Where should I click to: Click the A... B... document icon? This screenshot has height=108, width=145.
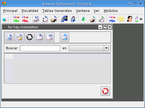tap(45, 19)
